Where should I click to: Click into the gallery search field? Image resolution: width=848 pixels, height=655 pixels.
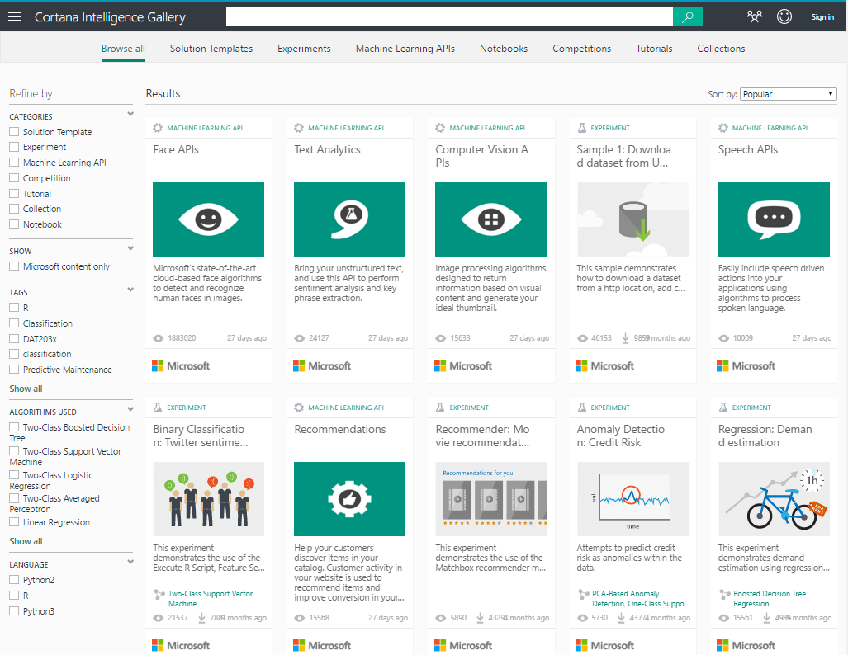449,16
